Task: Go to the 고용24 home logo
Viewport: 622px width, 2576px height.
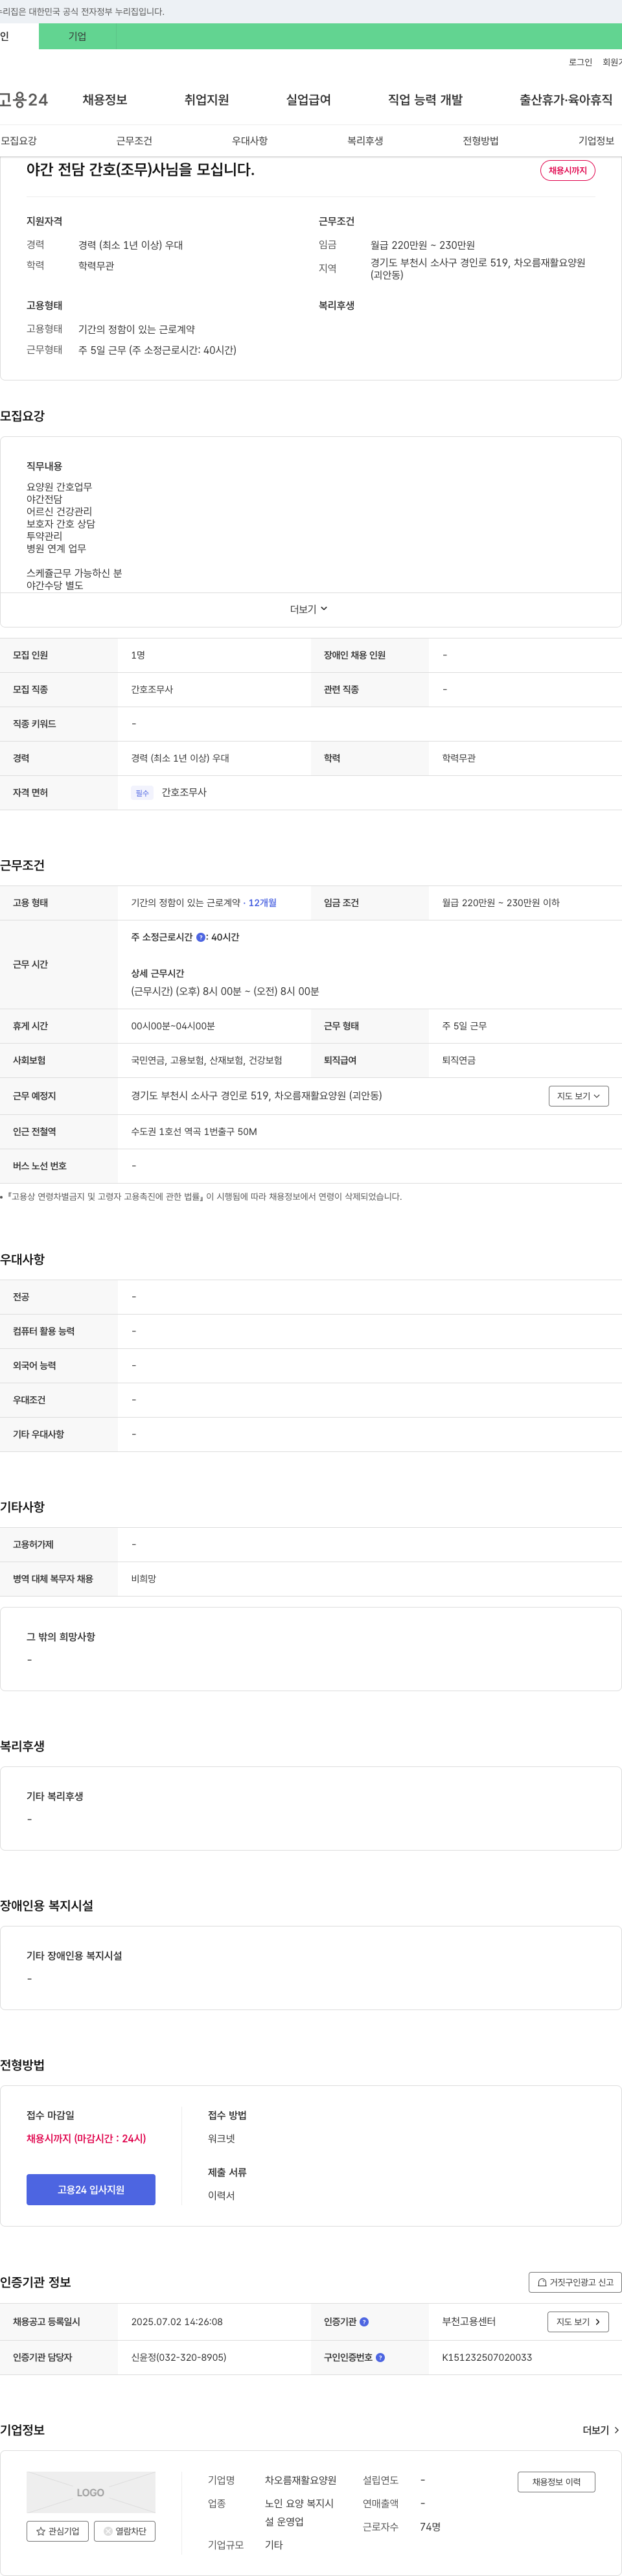Action: (24, 100)
